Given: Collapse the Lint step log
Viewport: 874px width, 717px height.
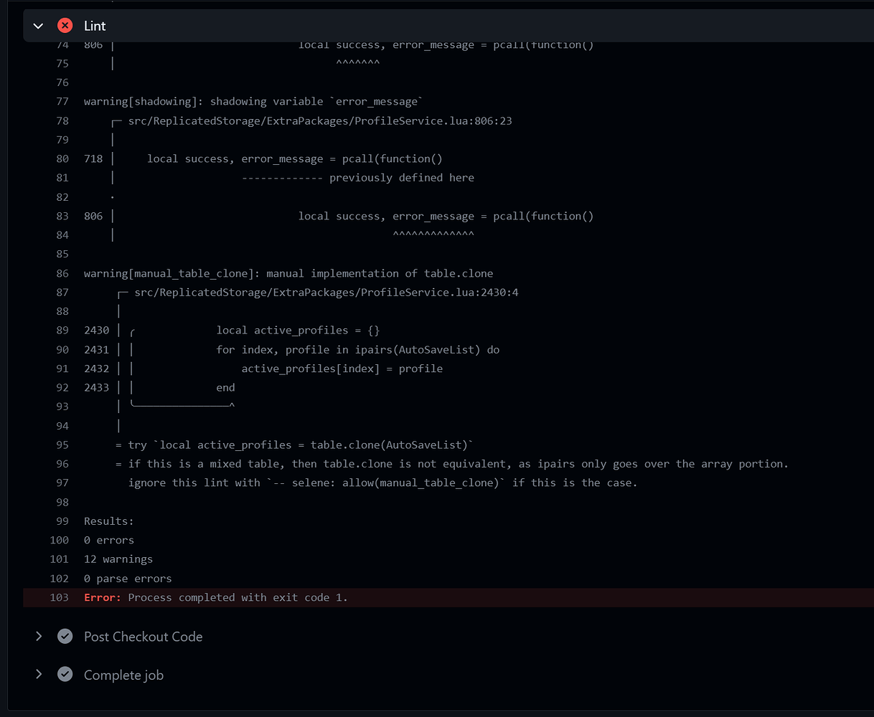Looking at the screenshot, I should tap(38, 25).
